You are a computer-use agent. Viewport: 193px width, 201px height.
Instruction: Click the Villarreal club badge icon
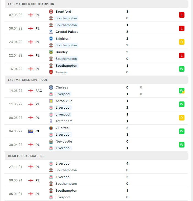(x=51, y=128)
